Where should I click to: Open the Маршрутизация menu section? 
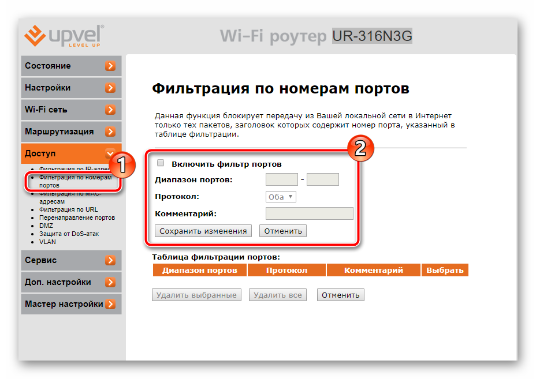coord(71,132)
